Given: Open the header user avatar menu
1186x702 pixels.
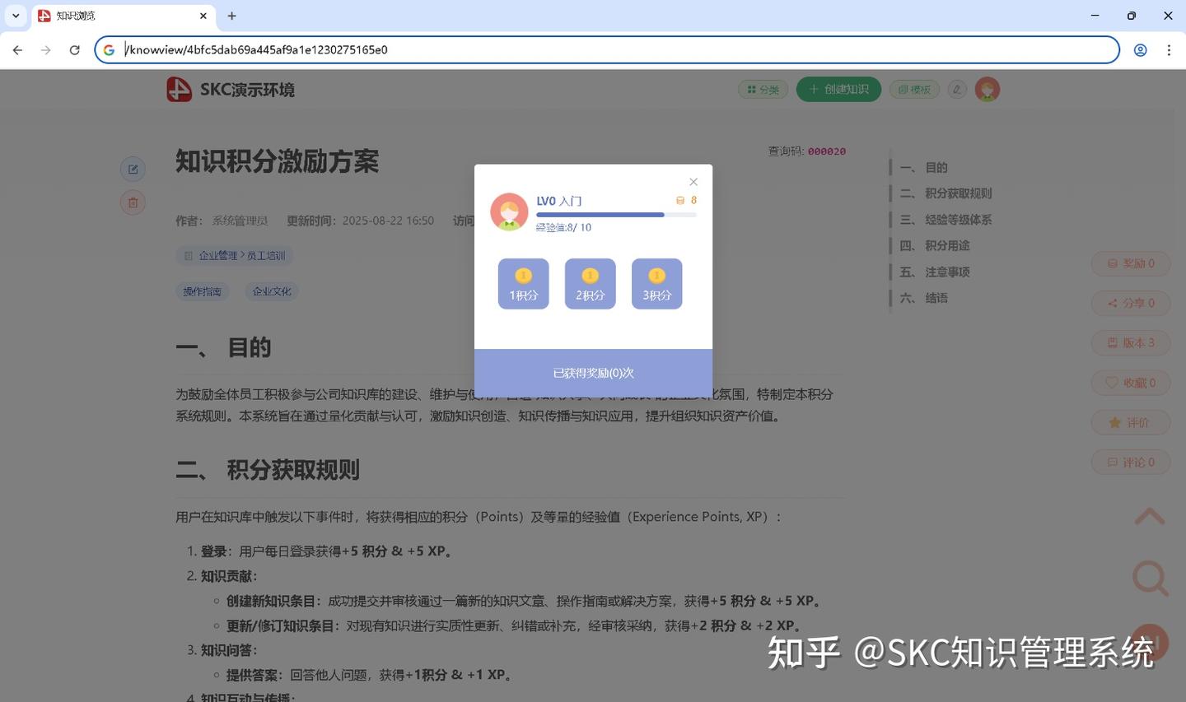Looking at the screenshot, I should [988, 89].
